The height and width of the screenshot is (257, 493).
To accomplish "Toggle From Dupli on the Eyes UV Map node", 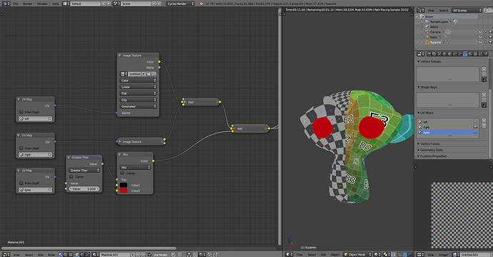I will coord(21,183).
